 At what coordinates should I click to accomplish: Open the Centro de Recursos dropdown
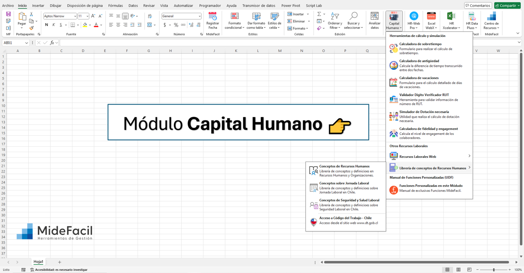(491, 20)
